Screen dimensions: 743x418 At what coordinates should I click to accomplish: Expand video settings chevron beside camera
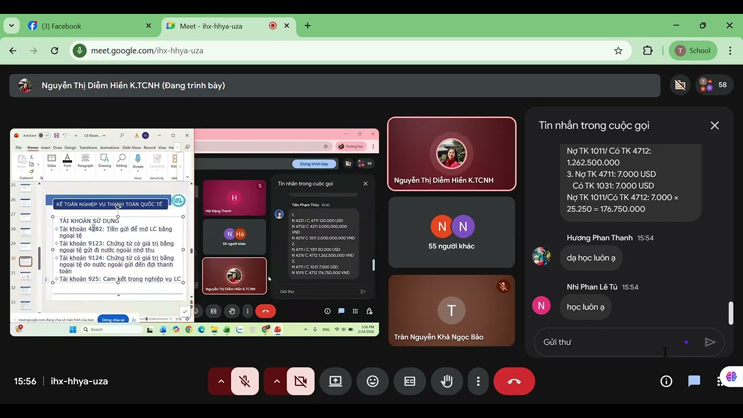click(276, 381)
